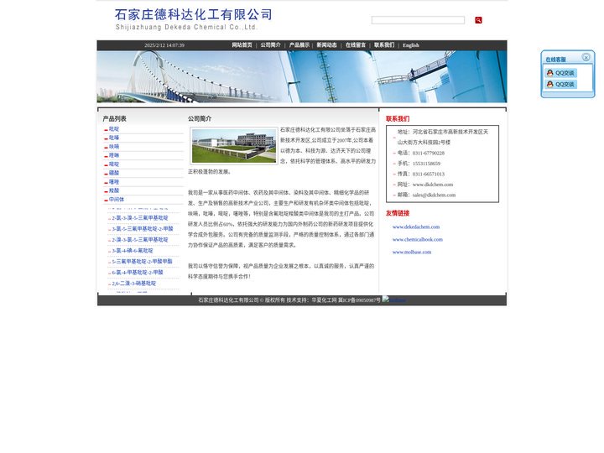Click the 产品列表 heading
Image resolution: width=604 pixels, height=453 pixels.
pos(114,118)
